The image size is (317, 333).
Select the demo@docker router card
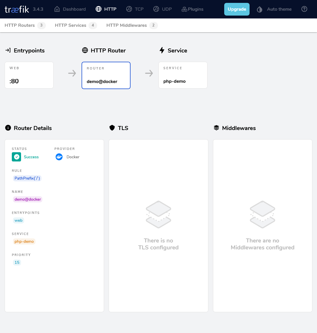click(106, 75)
